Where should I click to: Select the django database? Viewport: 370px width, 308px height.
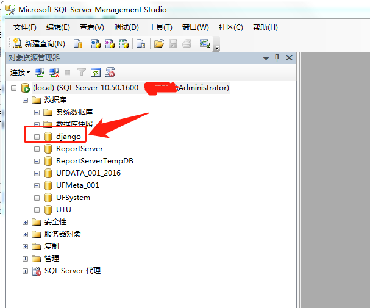[68, 137]
